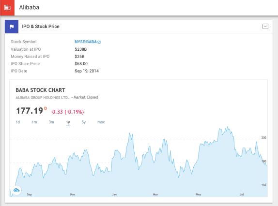The image size is (278, 206).
Task: Click the Nov label on chart axis
Action: pyautogui.click(x=73, y=194)
